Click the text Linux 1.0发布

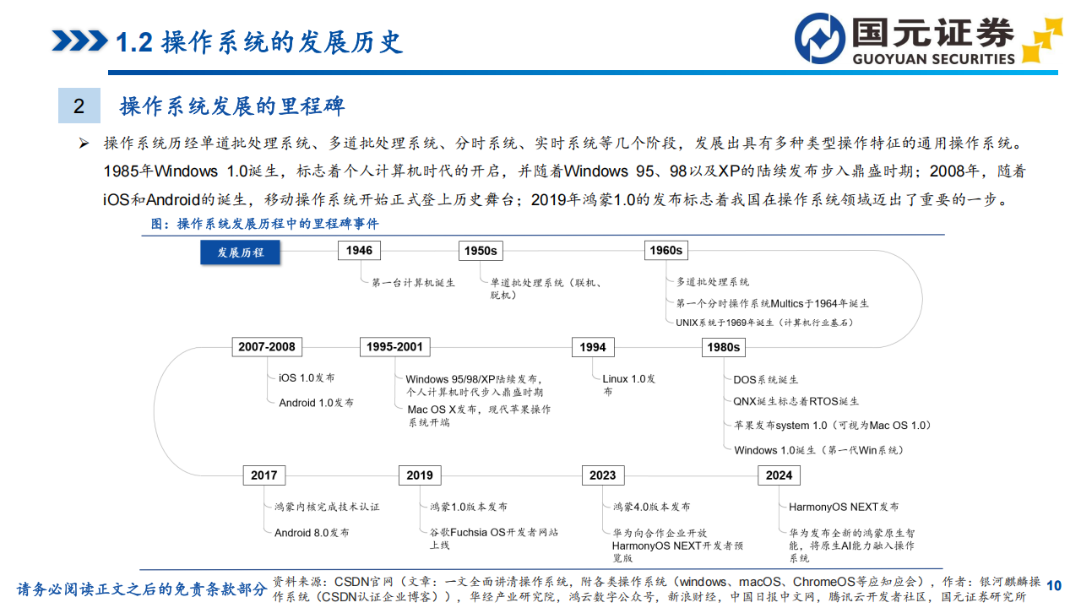tap(629, 385)
